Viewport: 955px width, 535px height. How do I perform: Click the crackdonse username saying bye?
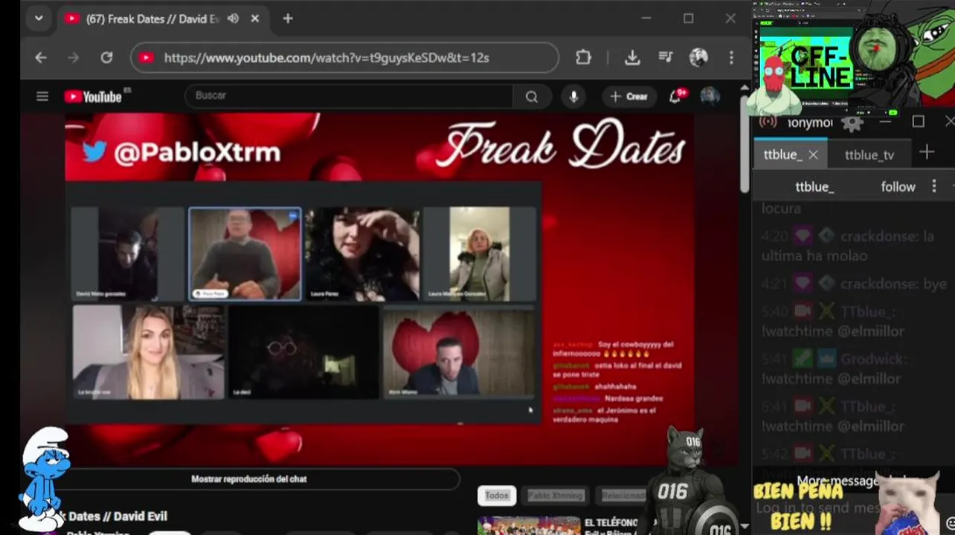click(x=879, y=284)
